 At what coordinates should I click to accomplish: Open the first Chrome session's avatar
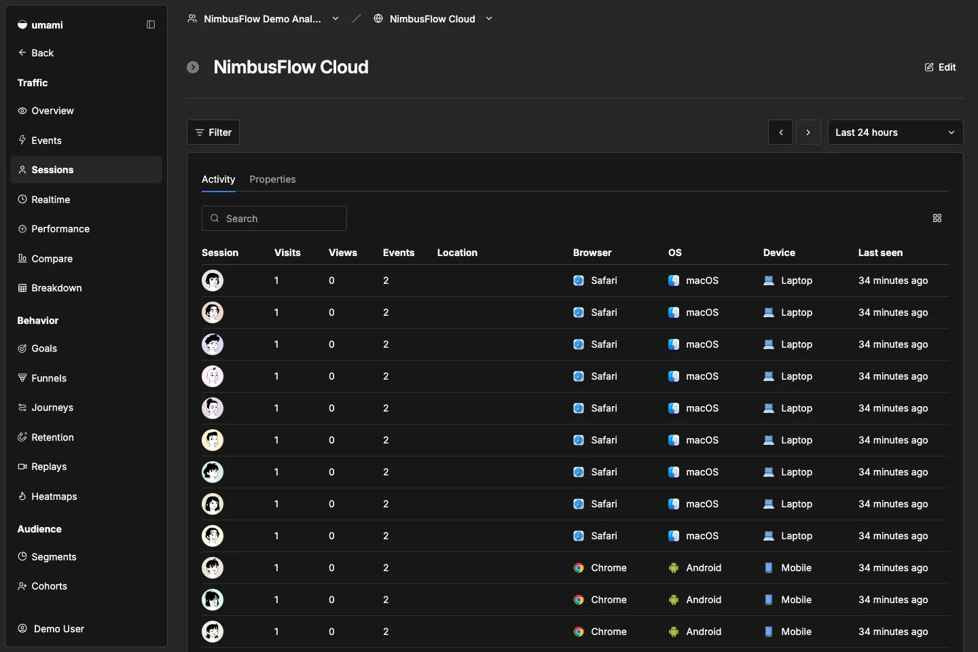tap(213, 568)
